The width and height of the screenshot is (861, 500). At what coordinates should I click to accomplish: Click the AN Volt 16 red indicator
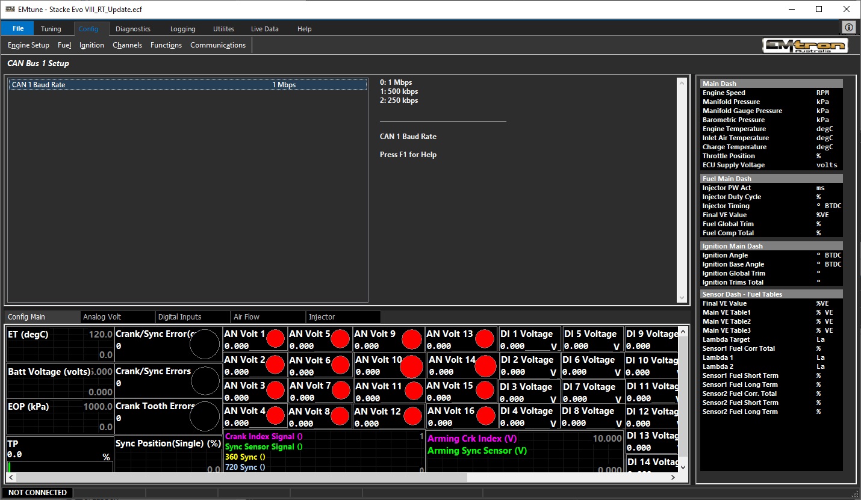pos(485,416)
